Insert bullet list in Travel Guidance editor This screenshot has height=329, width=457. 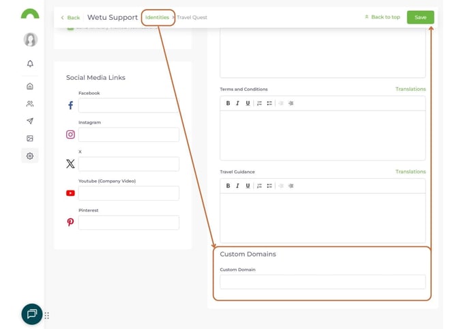(x=269, y=186)
